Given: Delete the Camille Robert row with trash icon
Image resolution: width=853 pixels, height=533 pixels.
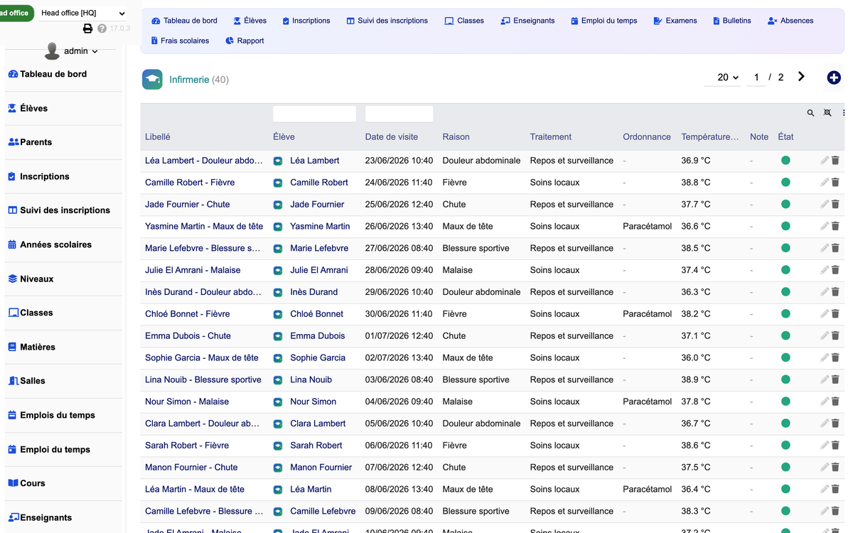Looking at the screenshot, I should pos(835,183).
